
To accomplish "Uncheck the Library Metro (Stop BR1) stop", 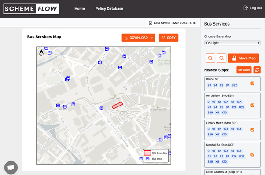I will point(252,130).
